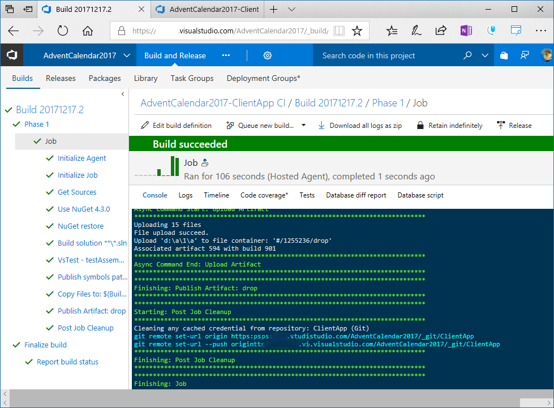The width and height of the screenshot is (554, 408).
Task: Open reading view book icon in address bar
Action: point(339,31)
